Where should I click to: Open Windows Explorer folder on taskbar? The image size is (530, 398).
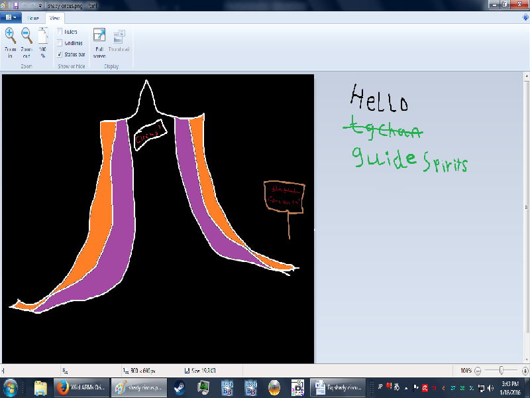coord(40,387)
